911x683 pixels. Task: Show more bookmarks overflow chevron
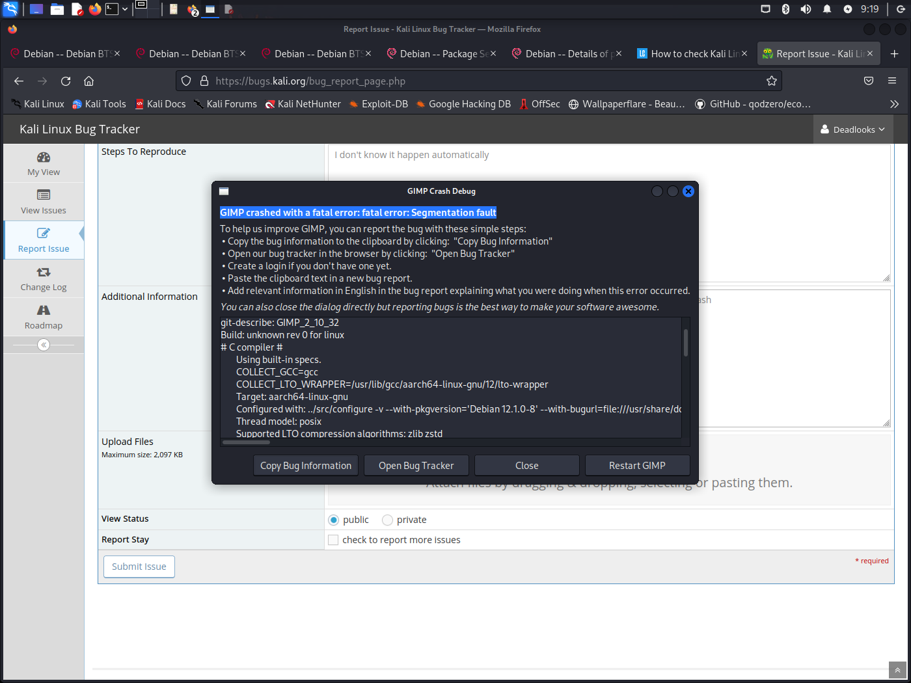coord(894,104)
